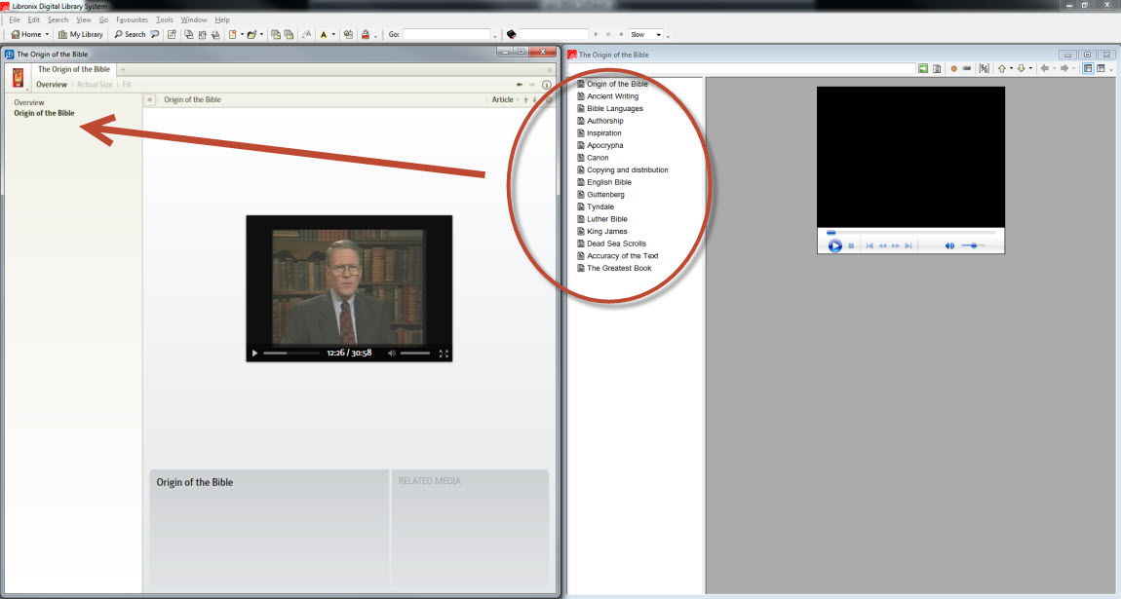Open Tyndale in the contents list
The height and width of the screenshot is (599, 1121).
[600, 207]
